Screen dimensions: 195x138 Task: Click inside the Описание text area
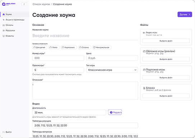[x=85, y=90]
